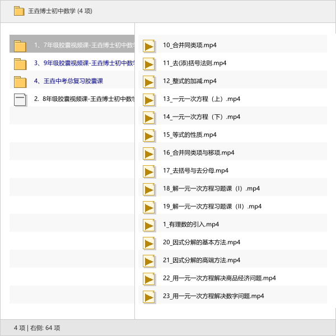This screenshot has width=336, height=336.
Task: Select 16_合并同类项与移项.mp4 file
Action: 198,152
